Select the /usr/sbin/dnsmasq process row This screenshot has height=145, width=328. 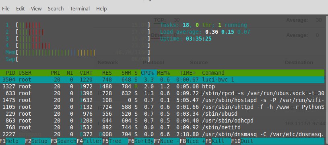coord(162,134)
